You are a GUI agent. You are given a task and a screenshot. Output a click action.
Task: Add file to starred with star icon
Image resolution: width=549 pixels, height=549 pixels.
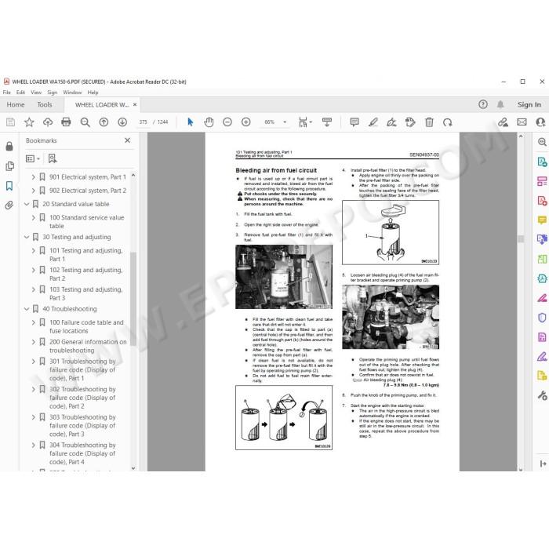pos(29,122)
